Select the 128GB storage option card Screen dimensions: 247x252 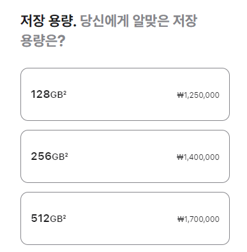(125, 94)
